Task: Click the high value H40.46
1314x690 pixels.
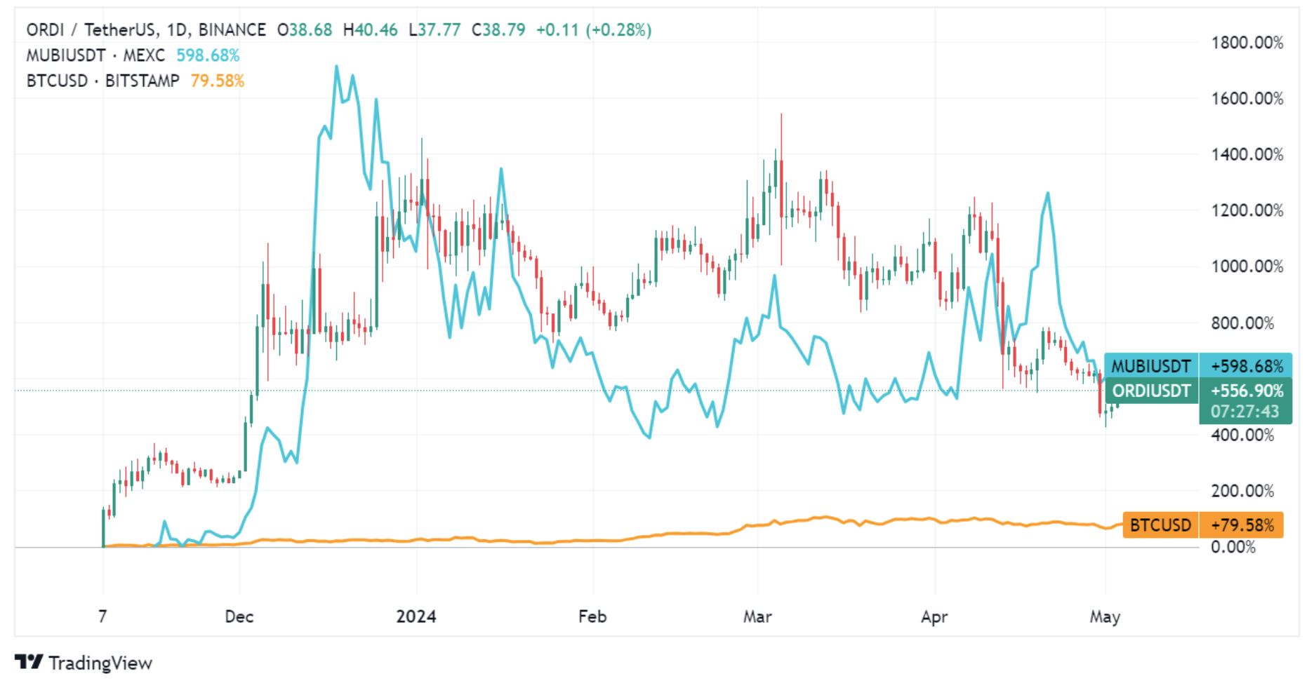Action: pos(370,30)
